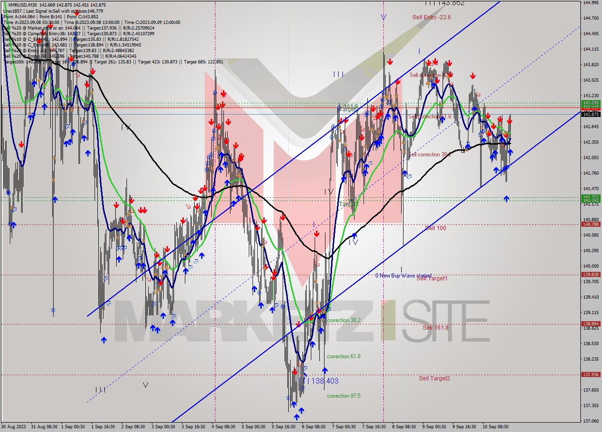
Task: Click the '30 Aug 2023' date label
Action: point(13,427)
